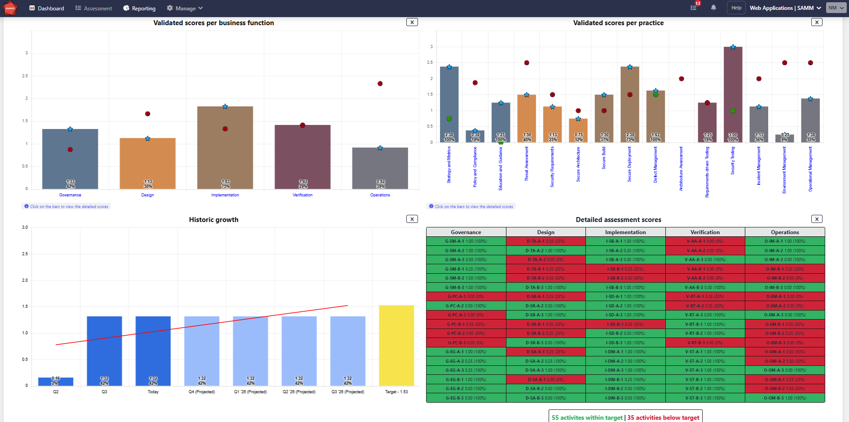Image resolution: width=849 pixels, height=422 pixels.
Task: Click the notification bell icon
Action: (x=713, y=8)
